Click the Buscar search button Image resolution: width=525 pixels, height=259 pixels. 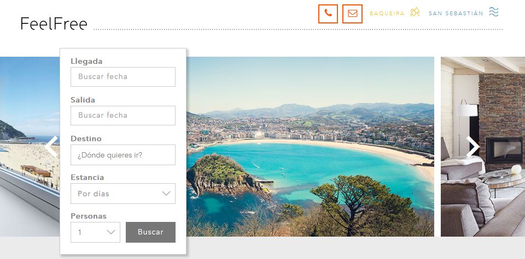point(151,232)
